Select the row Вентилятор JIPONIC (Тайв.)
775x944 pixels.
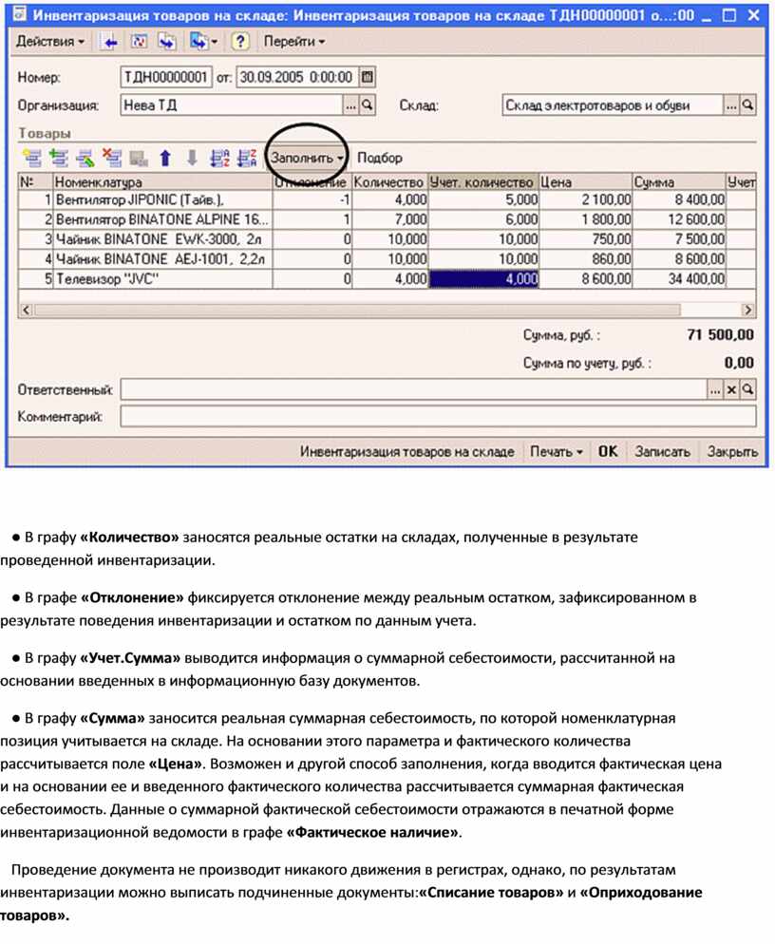[387, 199]
